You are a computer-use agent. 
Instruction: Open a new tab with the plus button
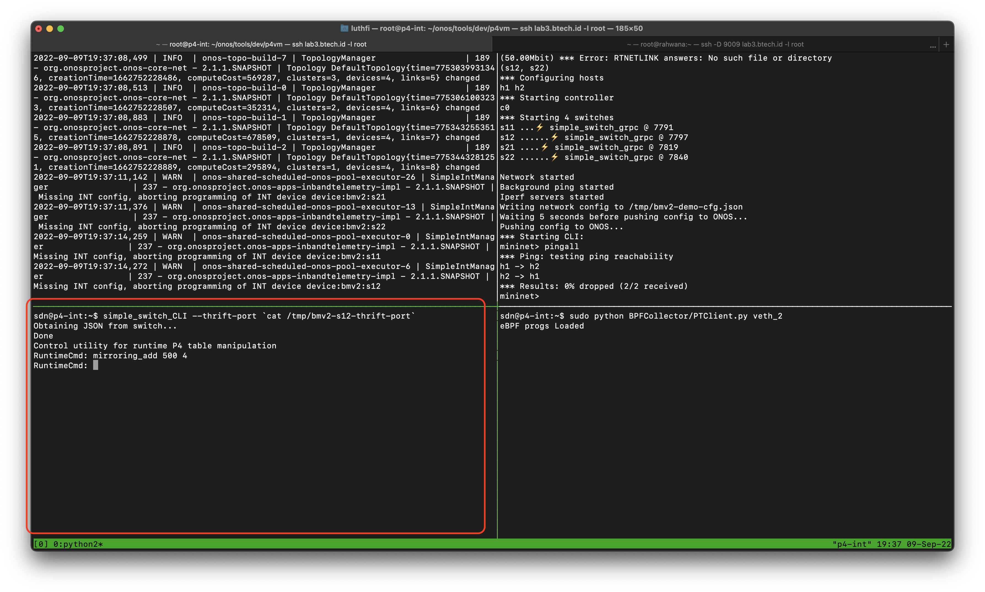pyautogui.click(x=946, y=44)
